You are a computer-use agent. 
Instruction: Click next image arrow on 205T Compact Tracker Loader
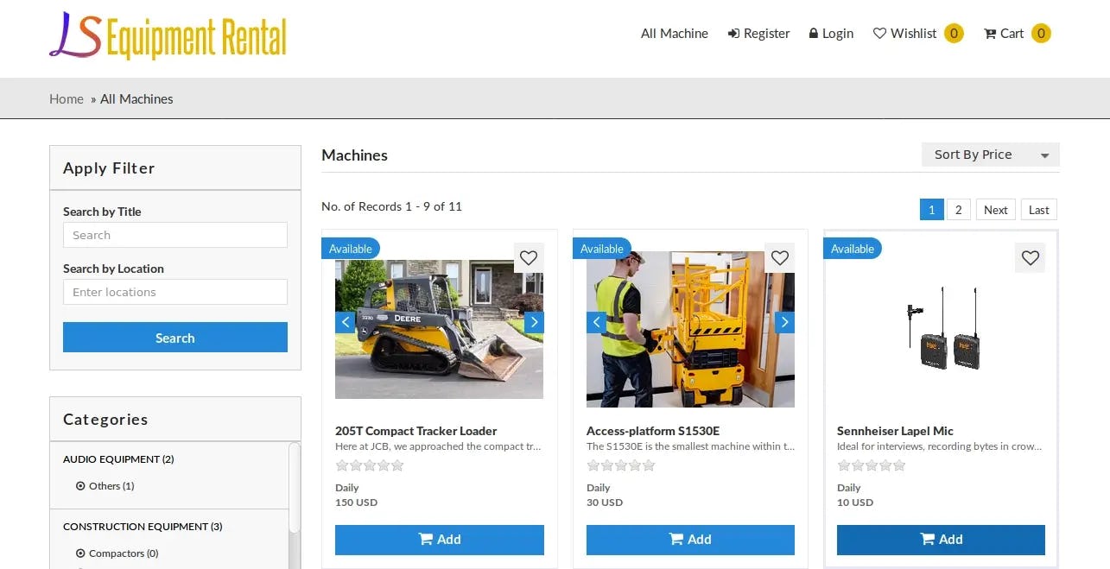534,321
